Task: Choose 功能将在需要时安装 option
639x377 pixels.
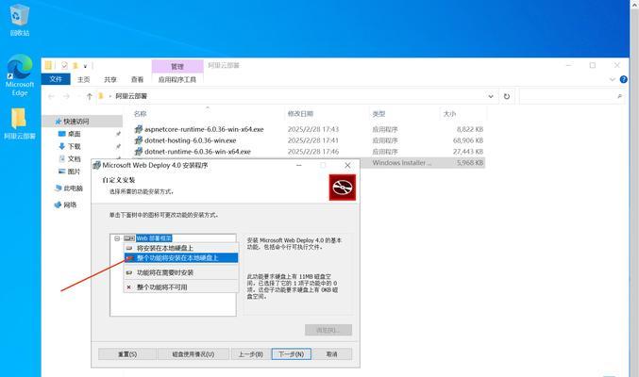Action: pyautogui.click(x=181, y=272)
